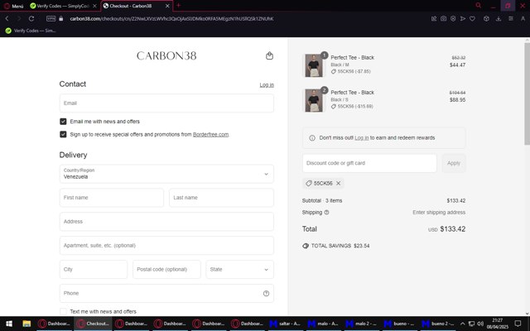Open the saltar taskbar window
Screen dimensions: 530x331
[286, 324]
